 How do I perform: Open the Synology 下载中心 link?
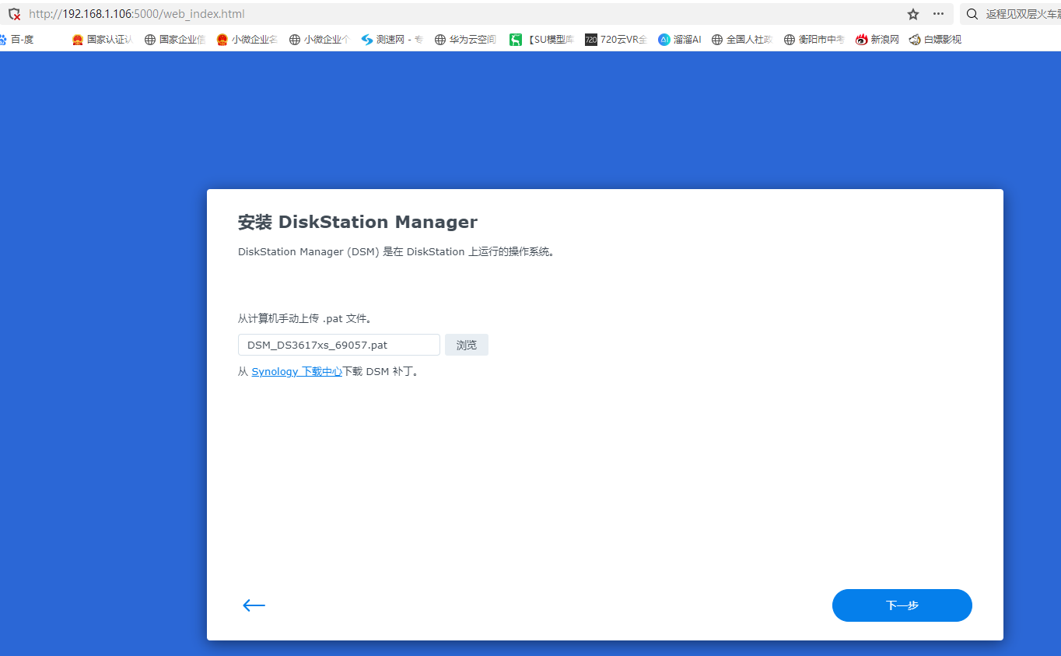[297, 372]
